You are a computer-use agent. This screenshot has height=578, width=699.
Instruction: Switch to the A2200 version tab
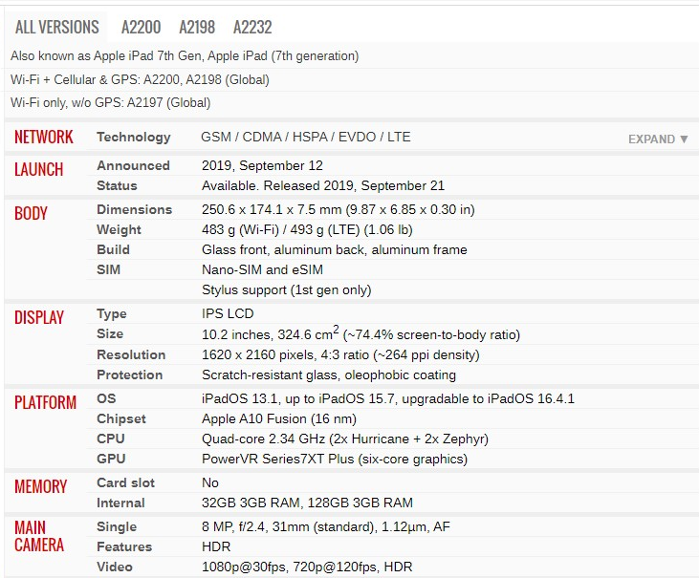[141, 27]
